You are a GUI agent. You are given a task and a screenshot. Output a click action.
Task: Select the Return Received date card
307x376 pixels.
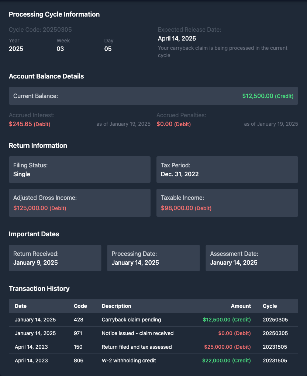tap(55, 258)
